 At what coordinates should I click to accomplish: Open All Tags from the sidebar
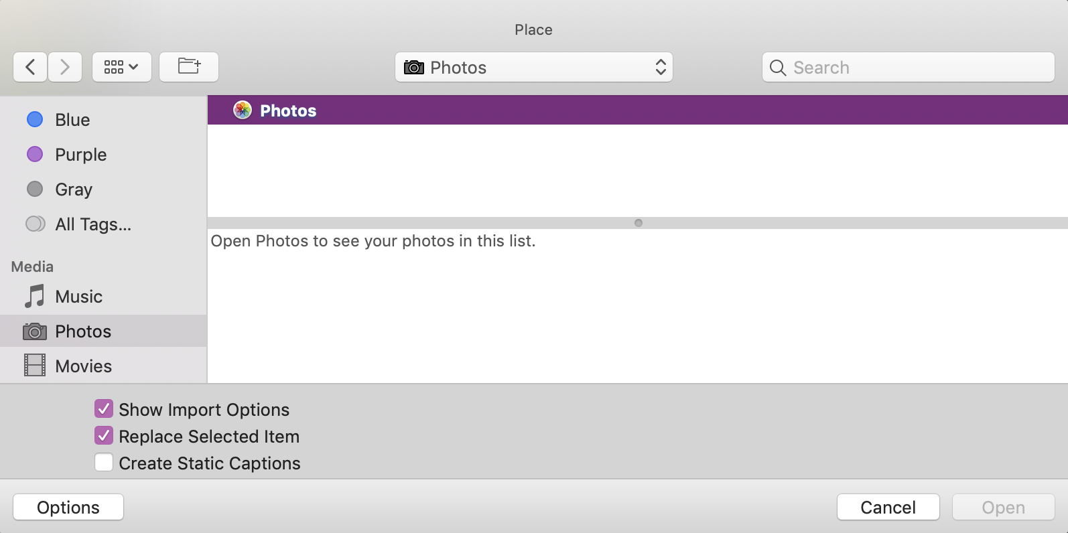35,224
